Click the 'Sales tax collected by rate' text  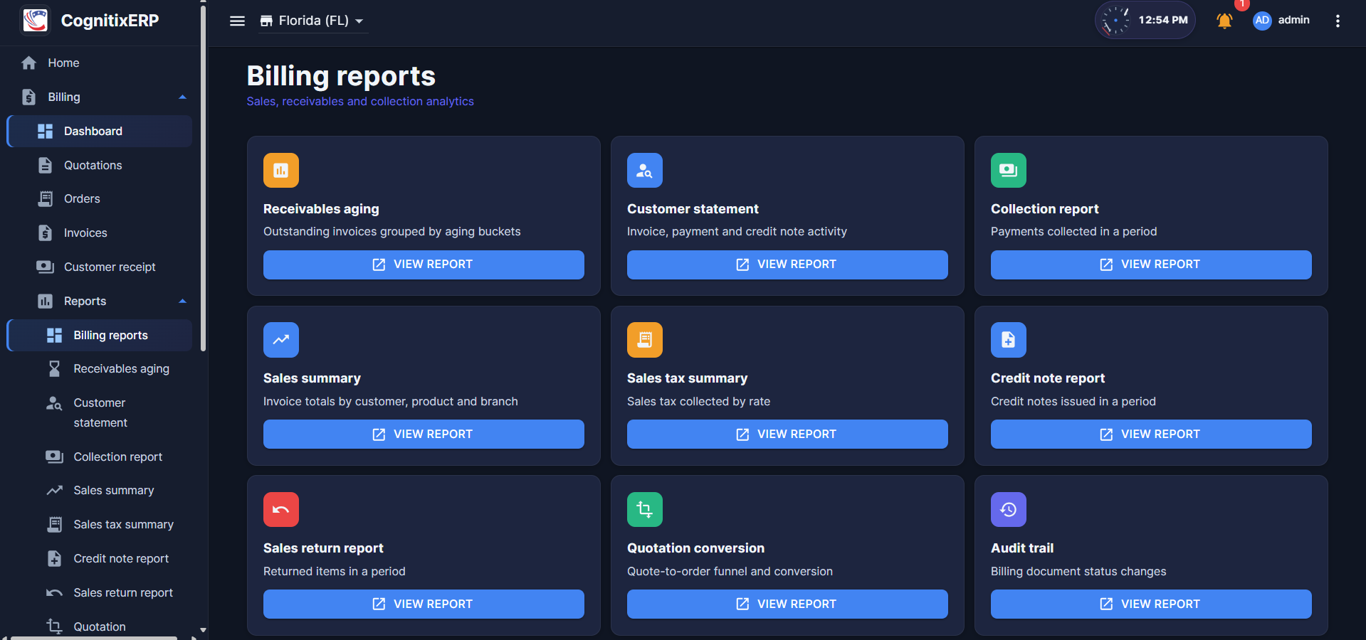(698, 402)
